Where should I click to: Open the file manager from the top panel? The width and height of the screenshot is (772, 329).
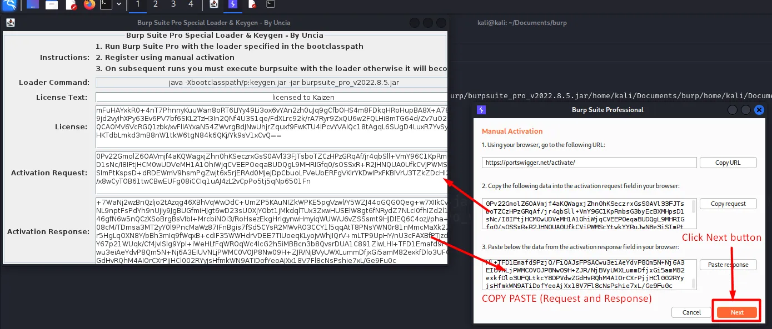52,6
